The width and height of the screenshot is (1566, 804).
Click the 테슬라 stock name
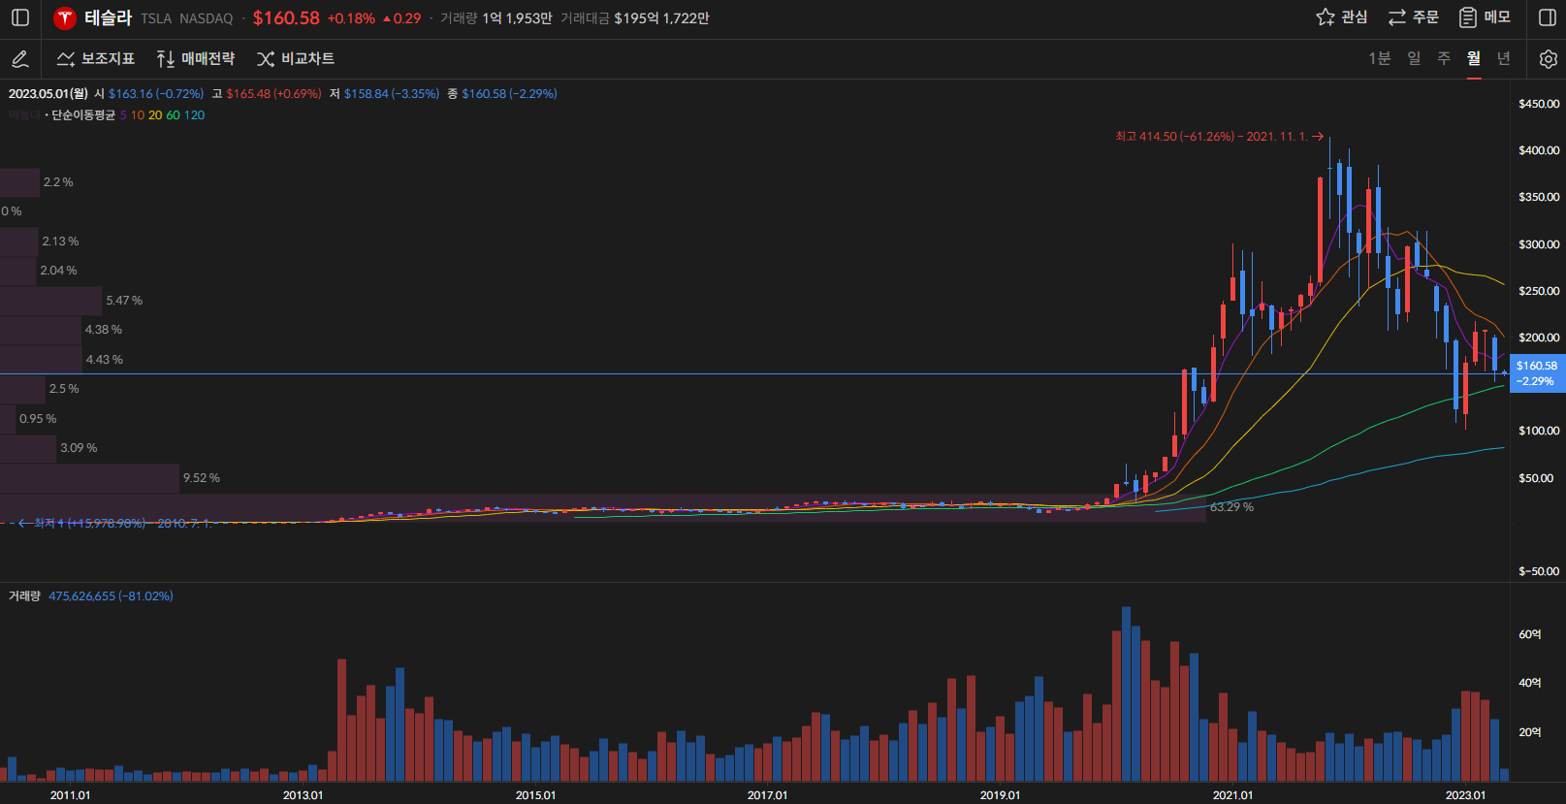[108, 18]
